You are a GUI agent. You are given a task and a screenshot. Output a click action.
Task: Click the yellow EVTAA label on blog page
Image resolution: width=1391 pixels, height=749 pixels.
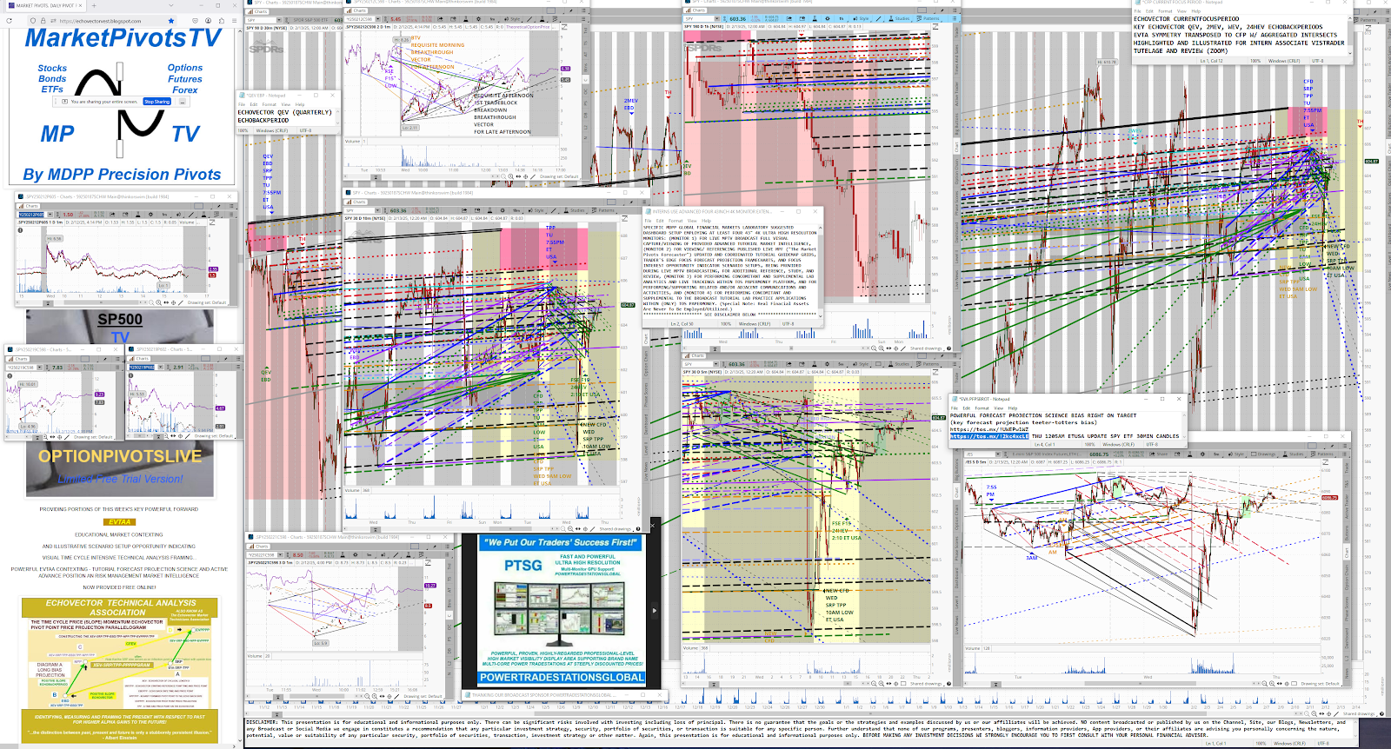pos(120,521)
